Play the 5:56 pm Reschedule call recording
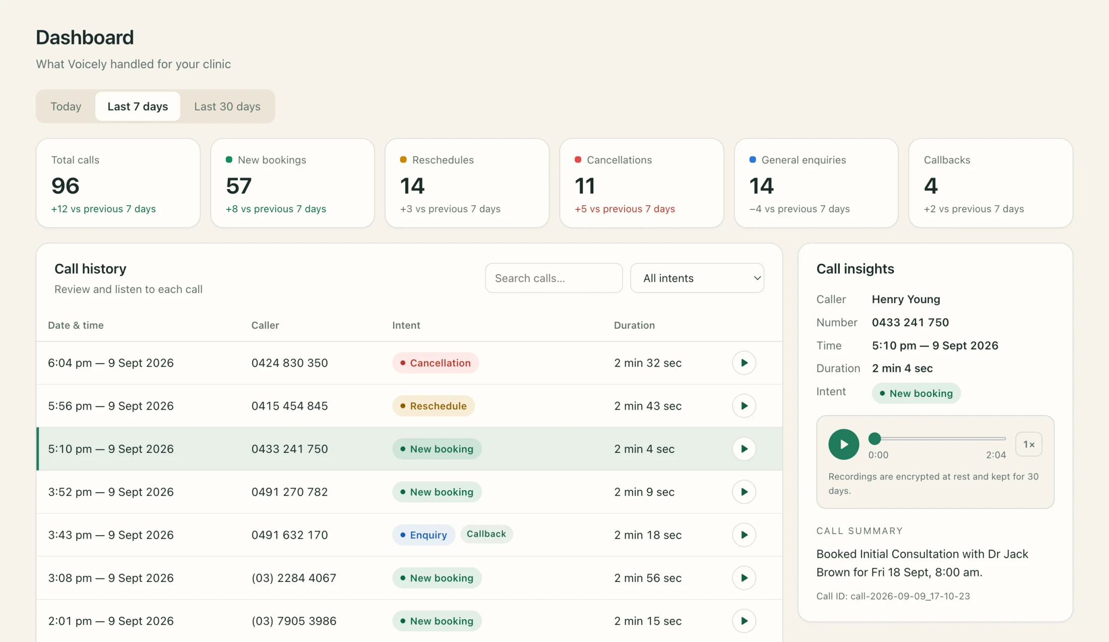 [x=744, y=405]
